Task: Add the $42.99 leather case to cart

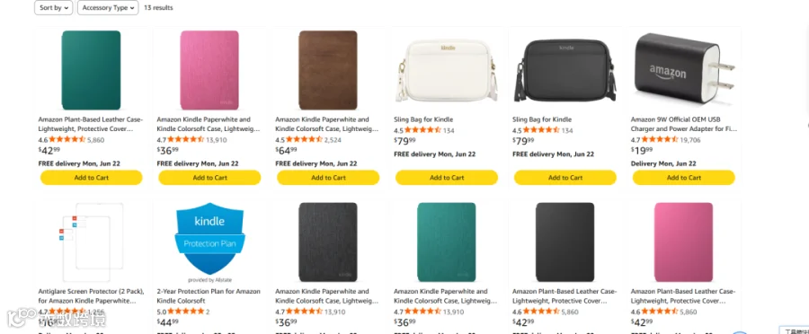Action: pyautogui.click(x=92, y=177)
